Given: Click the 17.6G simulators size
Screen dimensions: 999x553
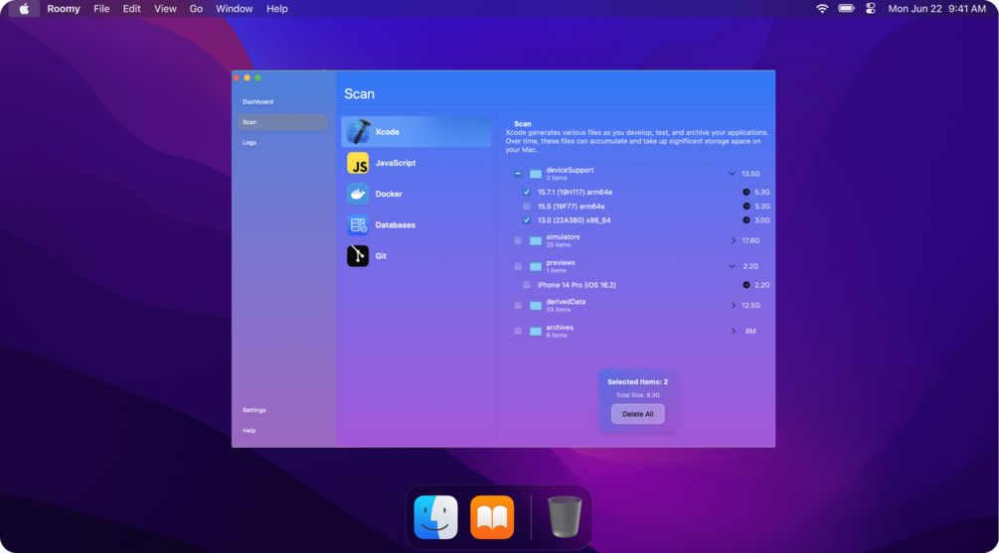Looking at the screenshot, I should click(750, 240).
